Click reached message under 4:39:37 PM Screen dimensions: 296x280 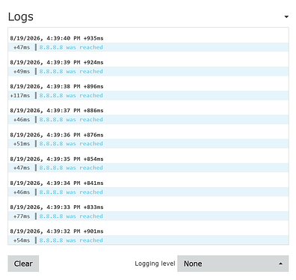click(x=71, y=120)
